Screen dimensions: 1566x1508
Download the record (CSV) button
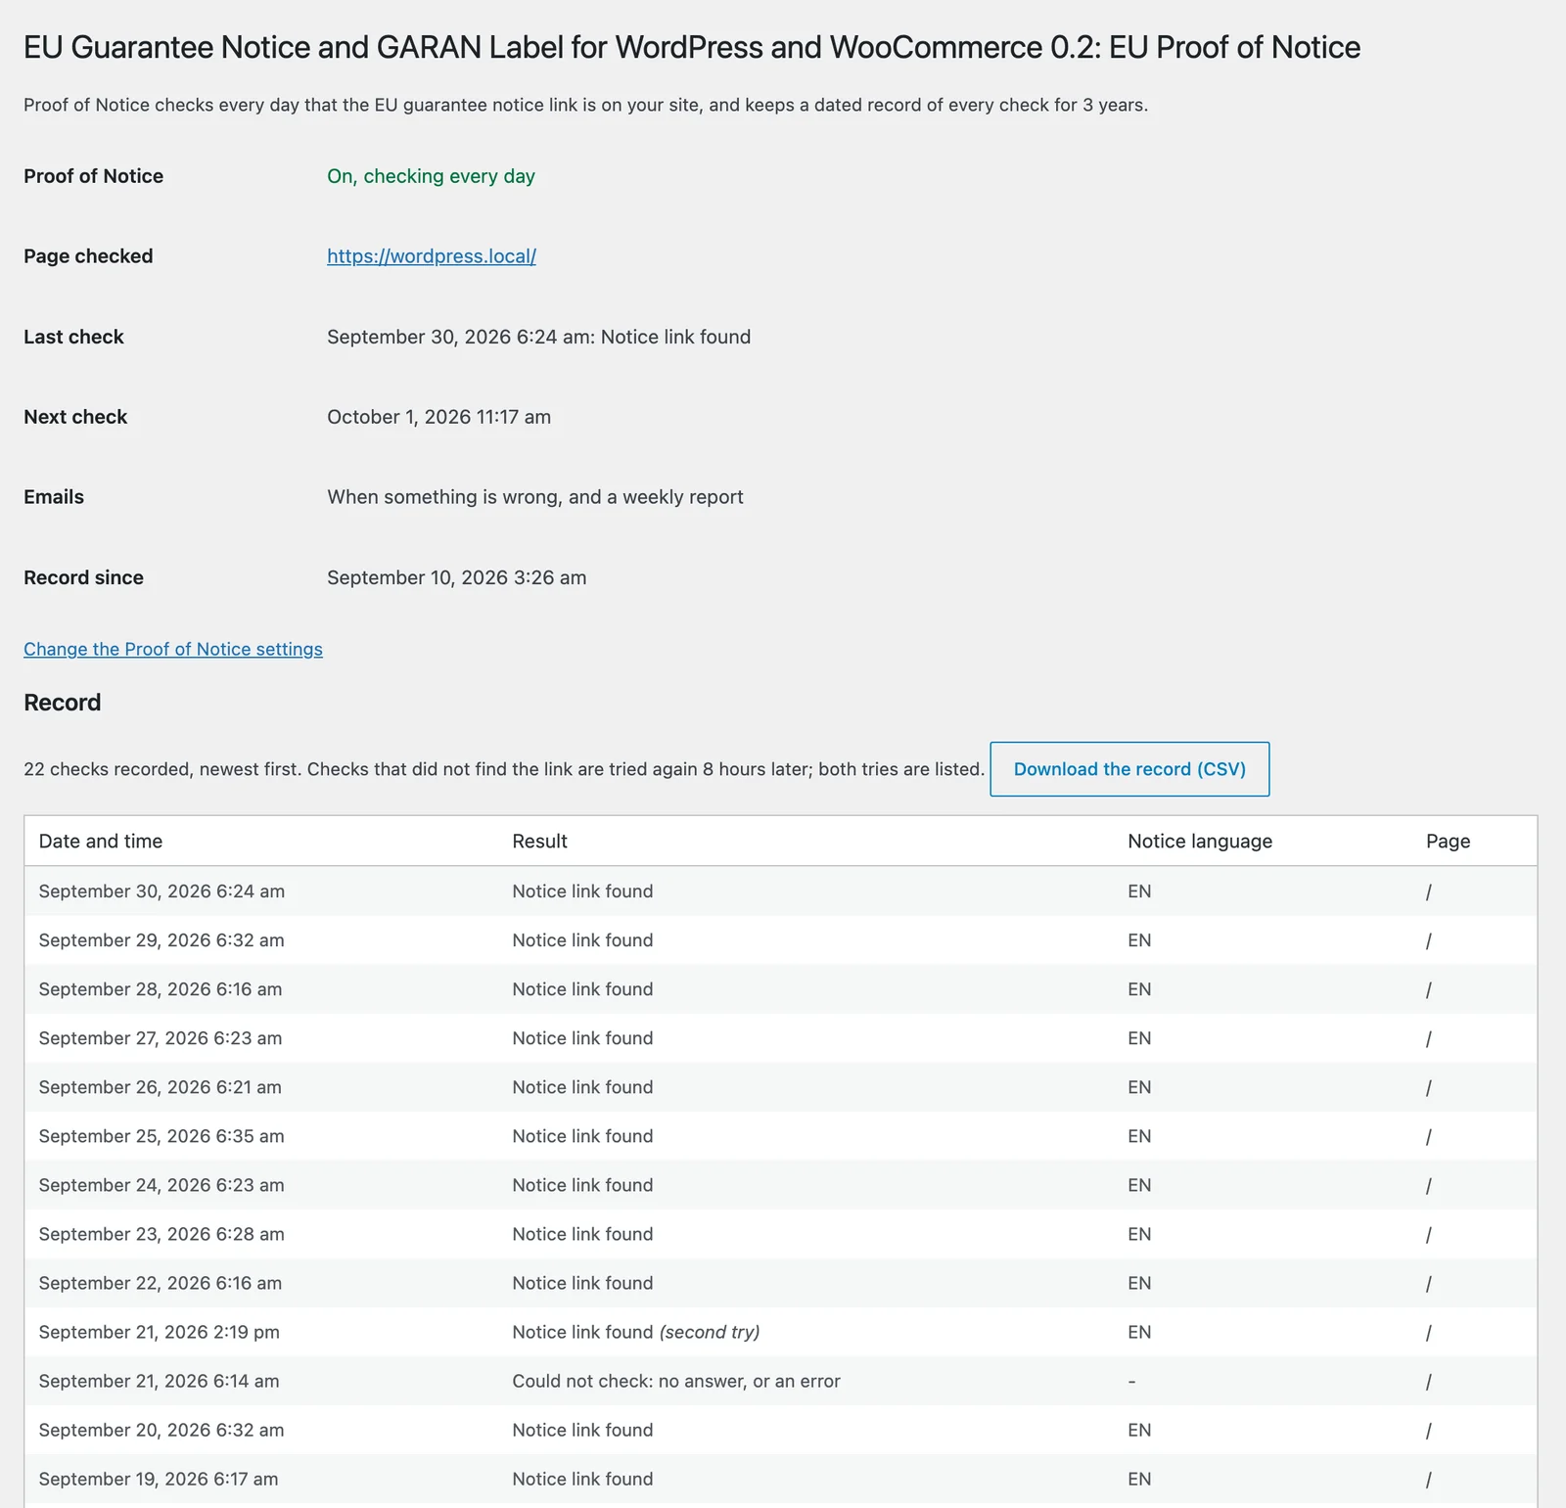pos(1129,769)
